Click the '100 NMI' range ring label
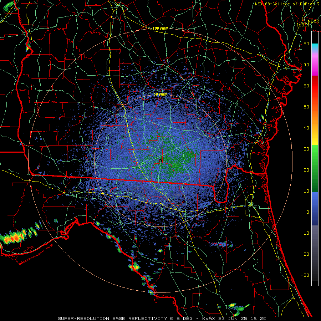321x321 pixels. pos(160,28)
